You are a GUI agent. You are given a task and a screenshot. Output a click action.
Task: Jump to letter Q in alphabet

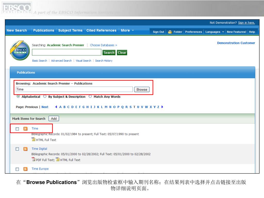click(122, 107)
